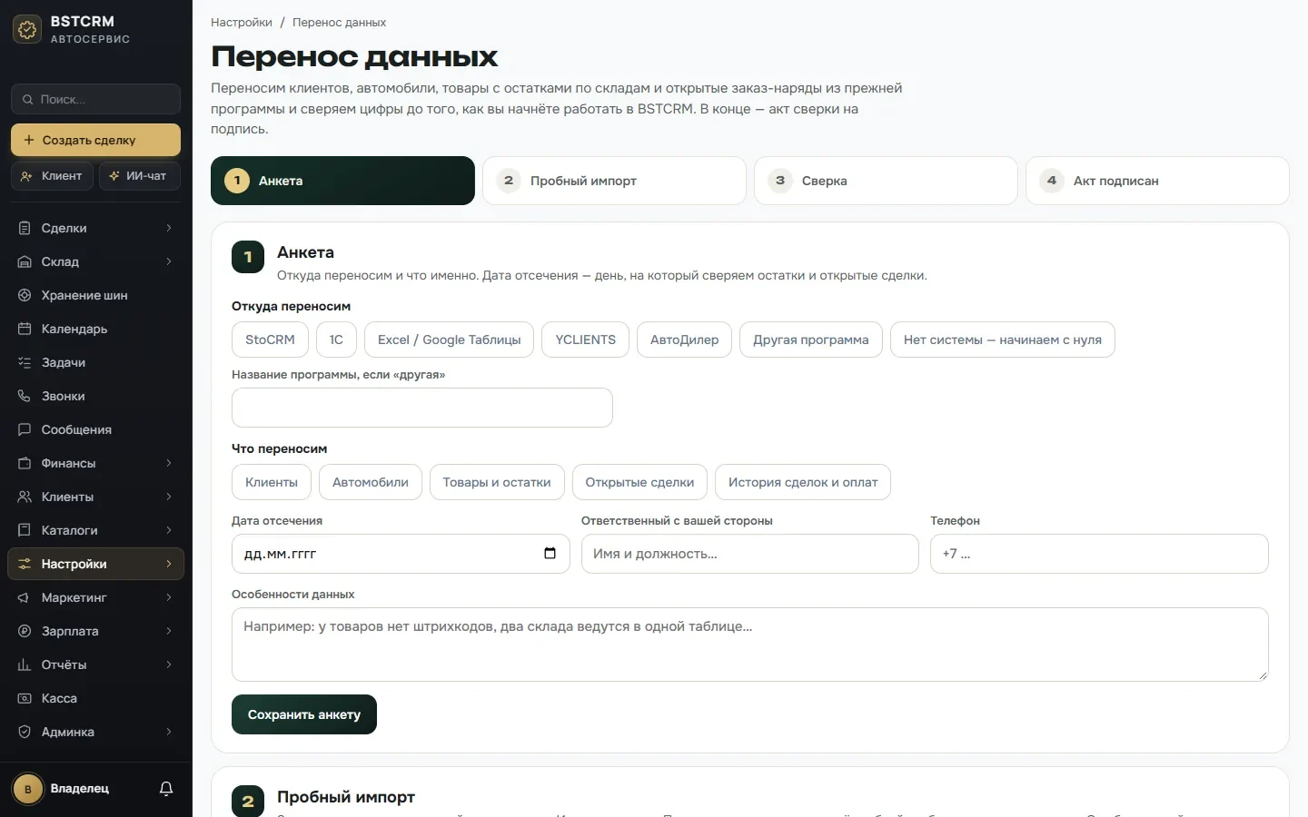
Task: Click the Владелец user avatar
Action: point(28,789)
